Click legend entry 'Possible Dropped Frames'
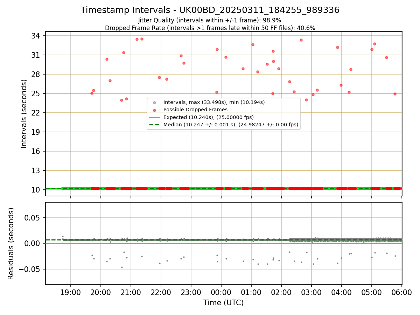Image resolution: width=420 pixels, height=315 pixels. pyautogui.click(x=196, y=110)
